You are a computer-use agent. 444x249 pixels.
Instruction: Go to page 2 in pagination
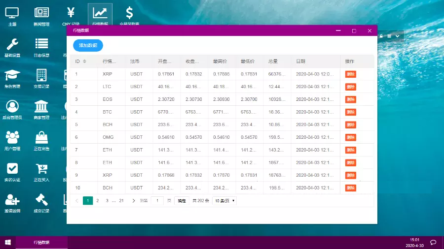(x=98, y=201)
